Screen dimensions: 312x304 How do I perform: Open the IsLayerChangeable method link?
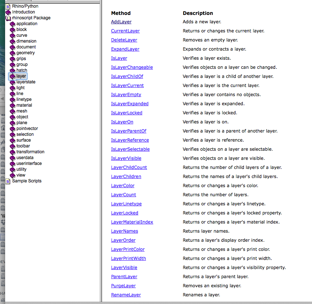pyautogui.click(x=132, y=67)
